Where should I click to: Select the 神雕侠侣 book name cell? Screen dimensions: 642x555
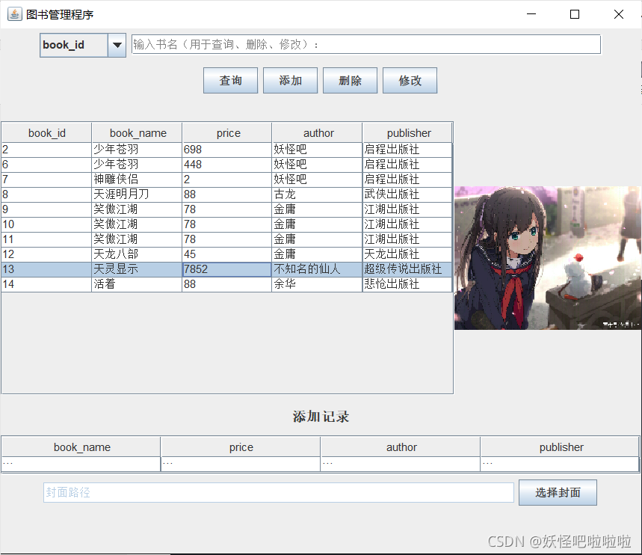pos(137,180)
